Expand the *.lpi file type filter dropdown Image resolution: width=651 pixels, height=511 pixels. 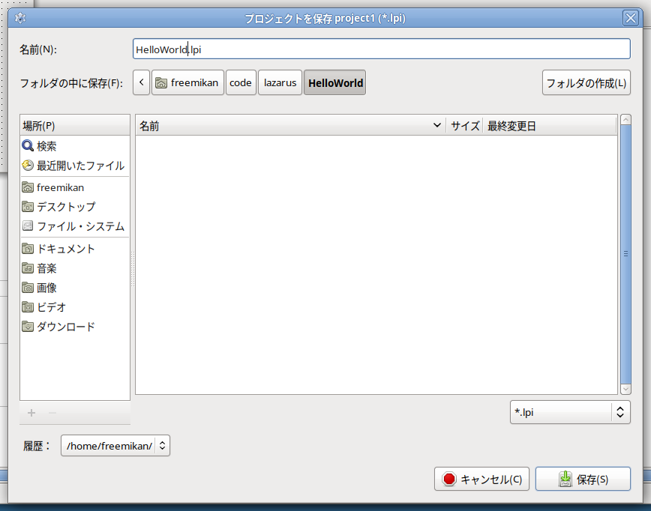pyautogui.click(x=570, y=412)
